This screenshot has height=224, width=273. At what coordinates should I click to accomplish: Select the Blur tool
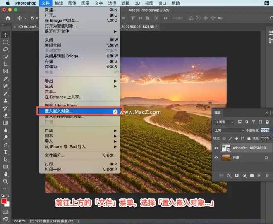5,130
